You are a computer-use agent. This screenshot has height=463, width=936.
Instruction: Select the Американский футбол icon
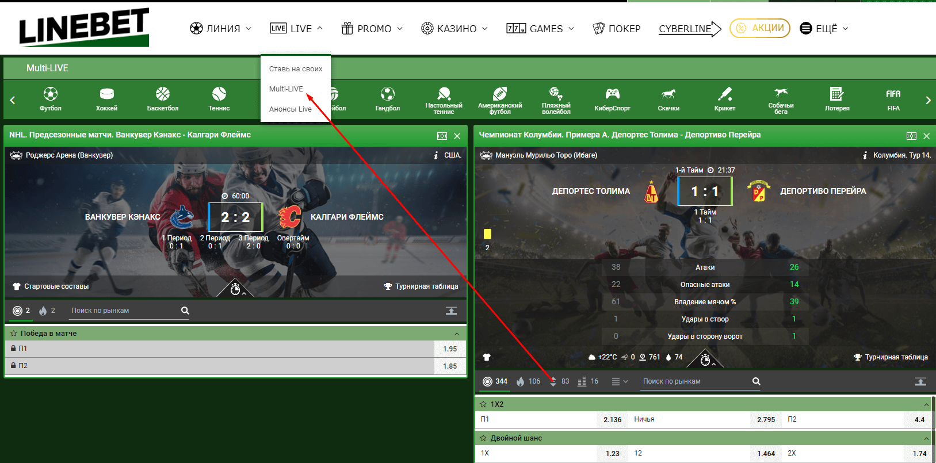pos(500,100)
